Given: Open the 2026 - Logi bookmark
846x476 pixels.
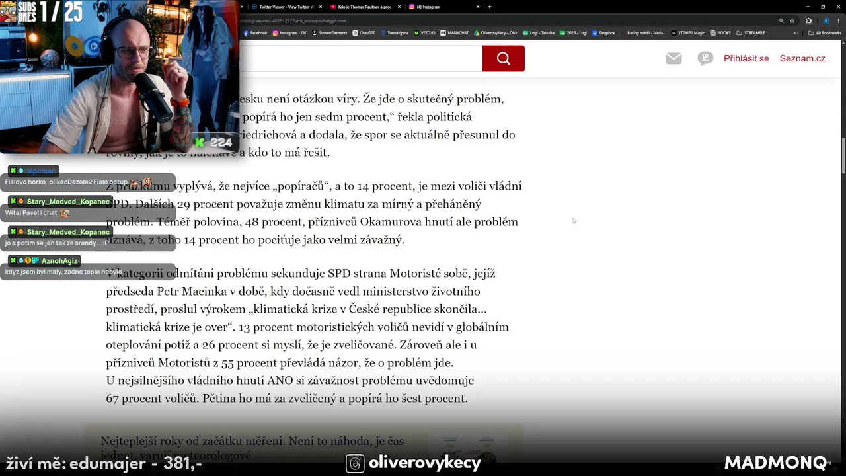Looking at the screenshot, I should [574, 33].
